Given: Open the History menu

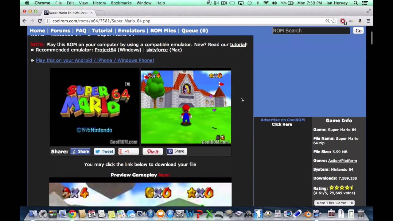Looking at the screenshot, I should 99,3.
